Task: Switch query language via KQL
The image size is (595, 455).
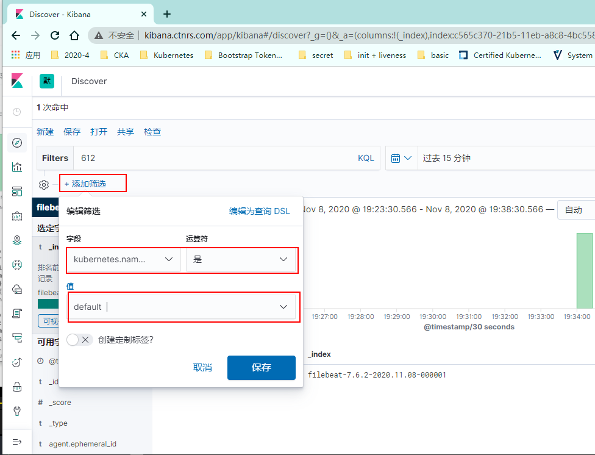Action: tap(366, 158)
